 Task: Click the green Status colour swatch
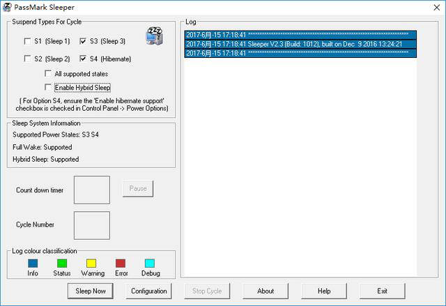point(62,263)
